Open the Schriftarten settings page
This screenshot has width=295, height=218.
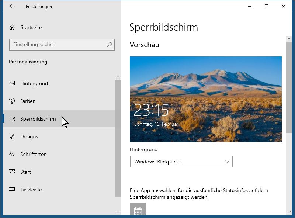(x=59, y=154)
